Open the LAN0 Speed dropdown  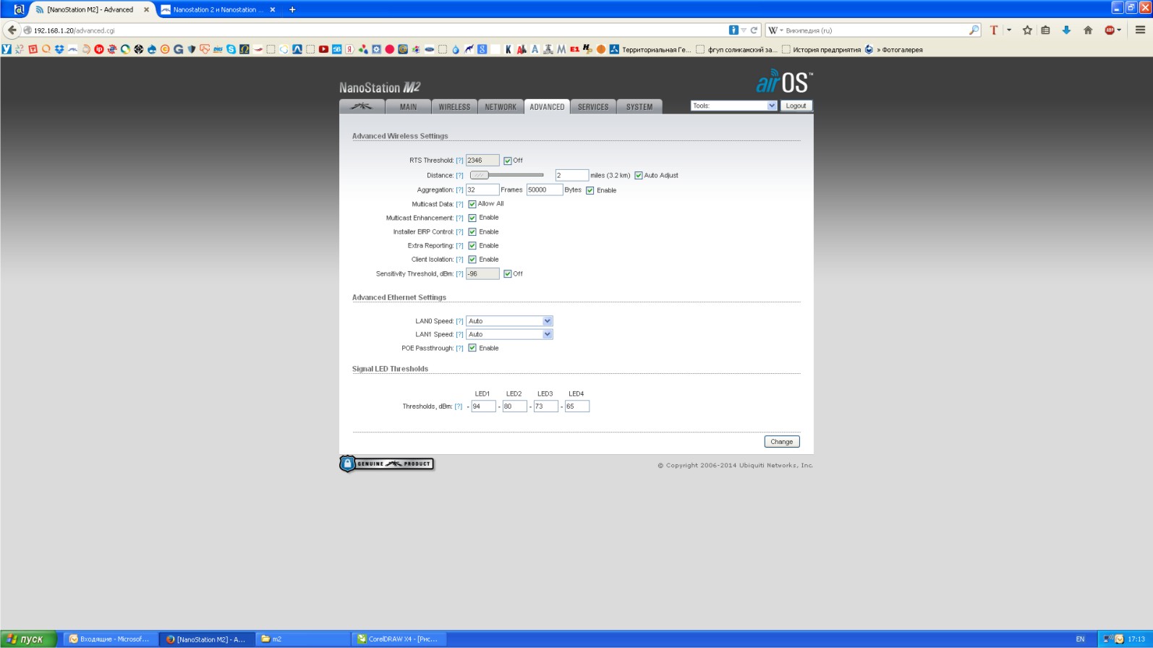pyautogui.click(x=509, y=321)
